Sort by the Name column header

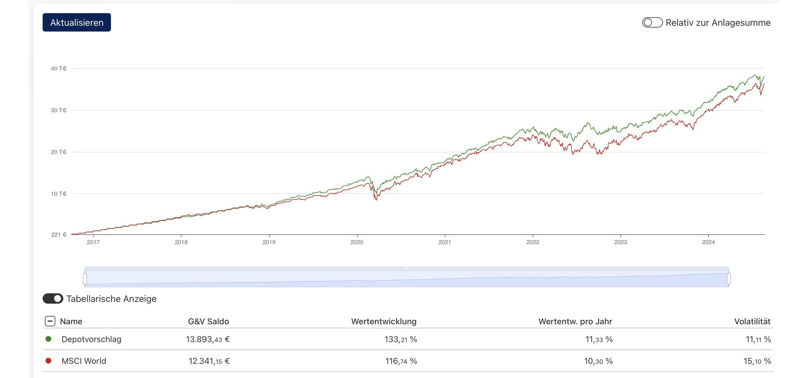[x=71, y=321]
